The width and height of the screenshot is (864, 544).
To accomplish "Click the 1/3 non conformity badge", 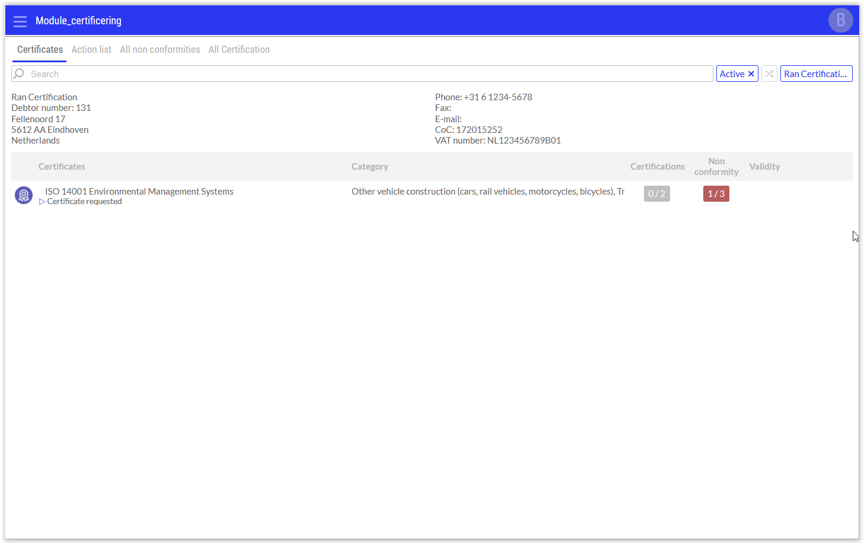I will [x=716, y=194].
